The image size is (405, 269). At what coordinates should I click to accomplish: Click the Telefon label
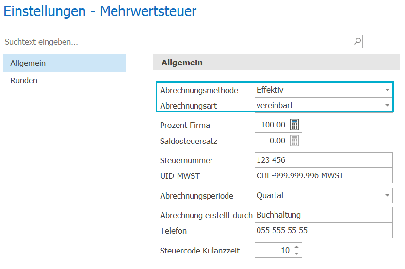(x=173, y=231)
